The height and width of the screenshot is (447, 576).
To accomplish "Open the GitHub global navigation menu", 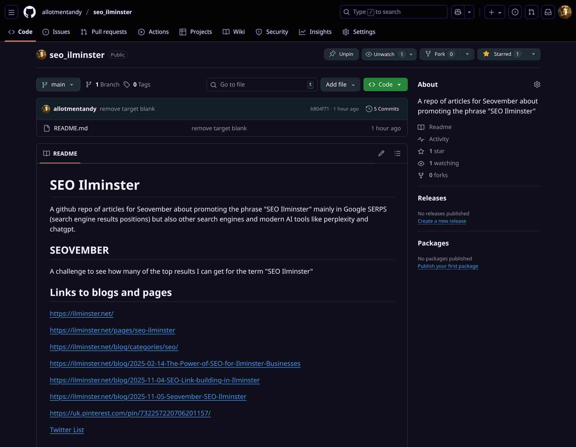I will [11, 12].
